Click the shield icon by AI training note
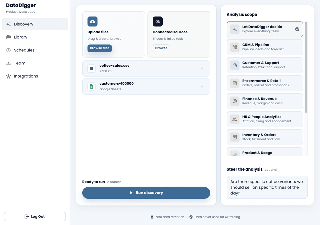The image size is (320, 225). click(x=191, y=217)
